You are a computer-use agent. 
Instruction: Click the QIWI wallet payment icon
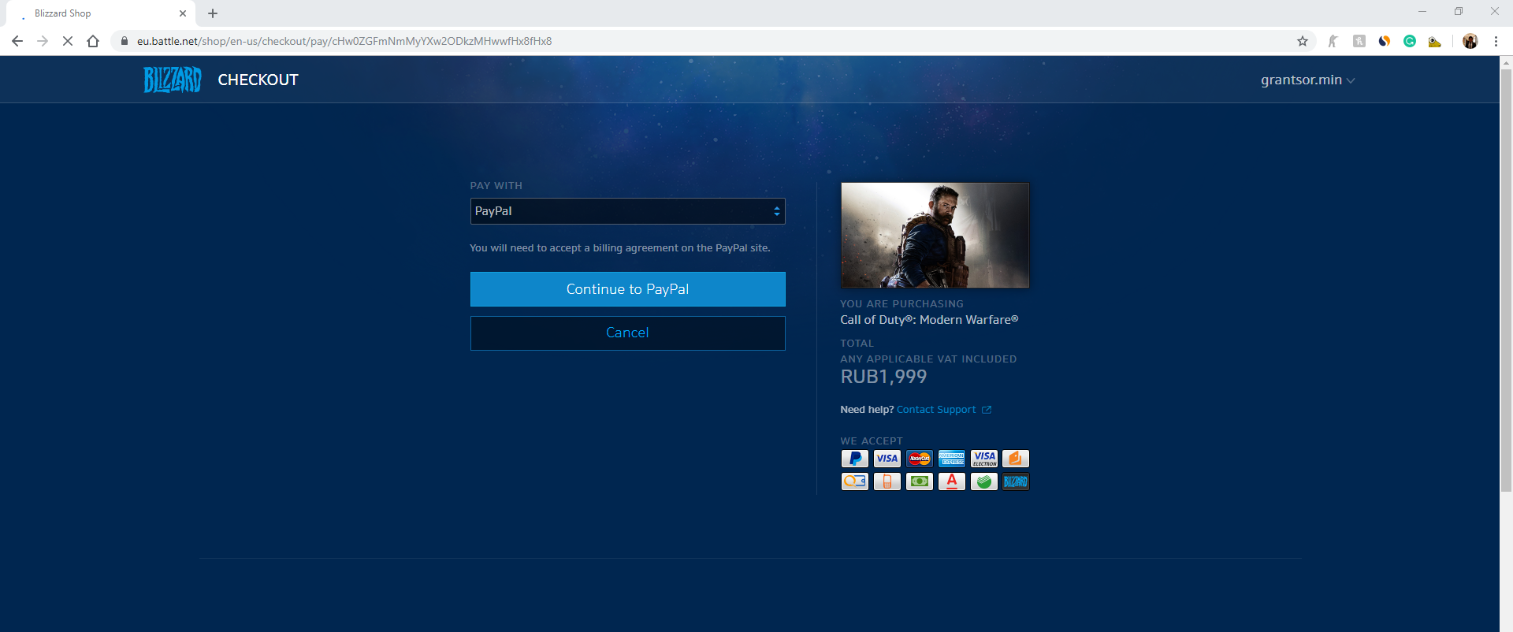(855, 481)
